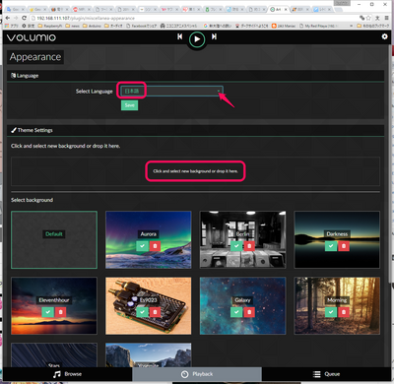Click the Aurora label on the thumbnail
The width and height of the screenshot is (394, 384).
pos(149,234)
